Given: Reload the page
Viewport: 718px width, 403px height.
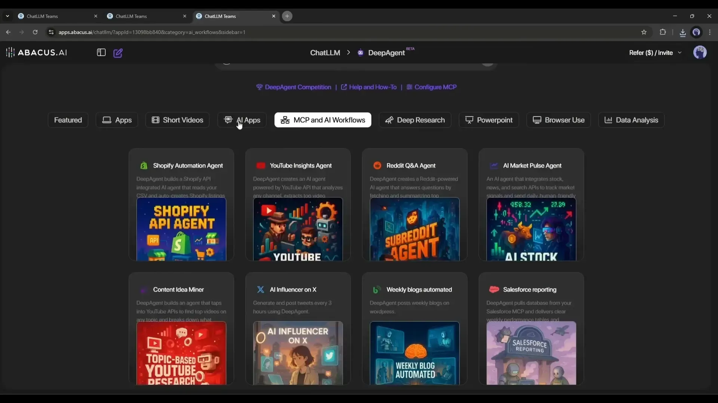Looking at the screenshot, I should [x=35, y=32].
